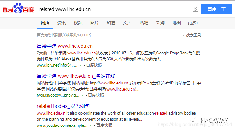This screenshot has height=130, width=235.
Task: Click snippet text starting 7天前 - 吕梁学院
Action: 118,56
